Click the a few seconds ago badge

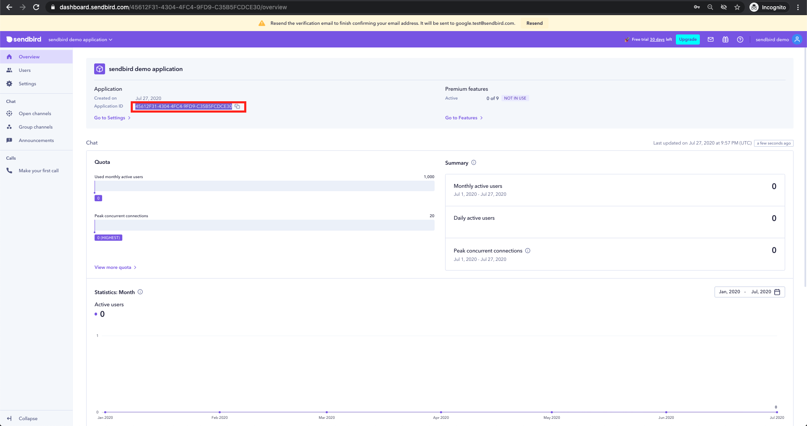pyautogui.click(x=774, y=143)
